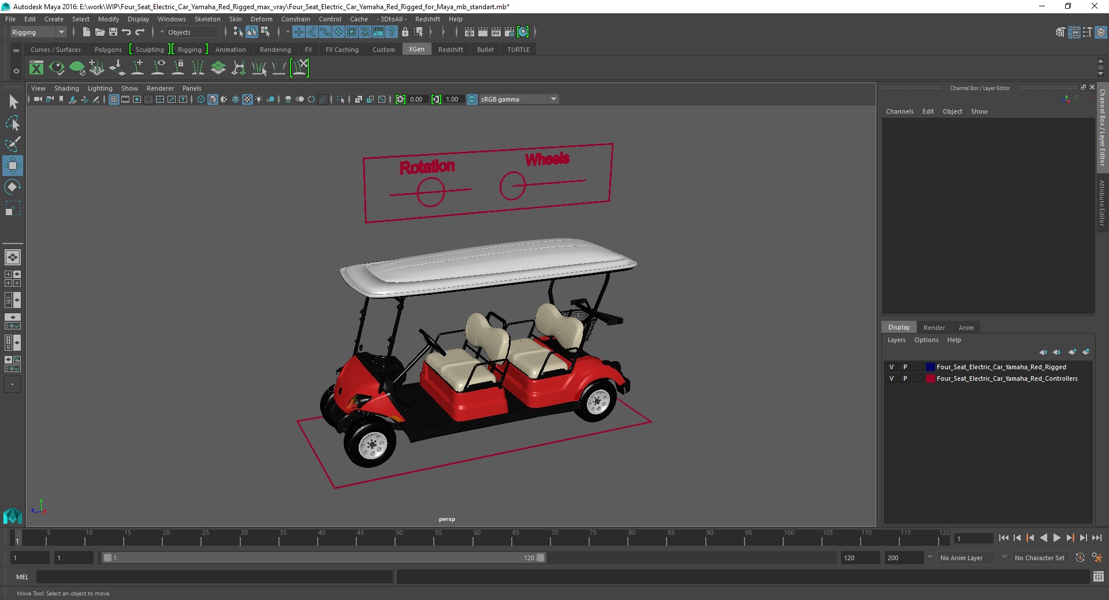Image resolution: width=1109 pixels, height=600 pixels.
Task: Toggle Snap to Grids in the status line
Action: click(299, 32)
